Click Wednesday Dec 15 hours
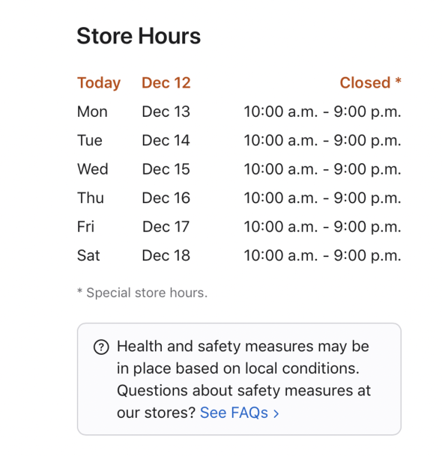The height and width of the screenshot is (456, 442). click(322, 169)
